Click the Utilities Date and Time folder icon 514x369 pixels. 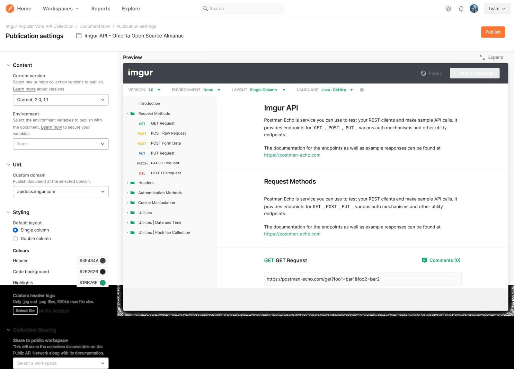[x=132, y=223]
